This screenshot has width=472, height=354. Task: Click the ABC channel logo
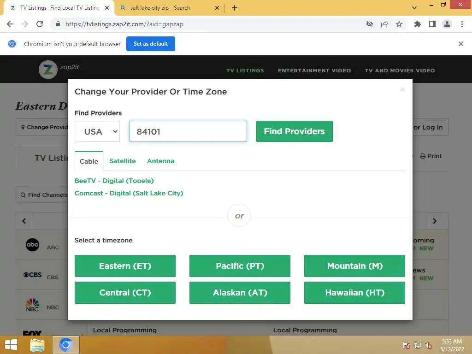tap(33, 245)
